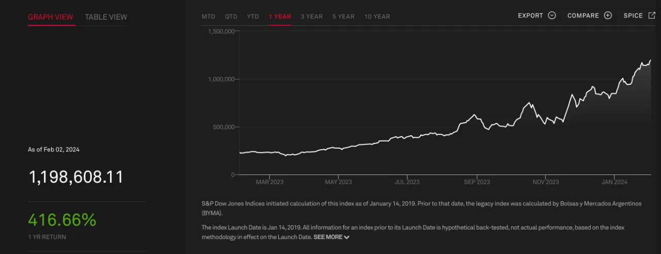Display the 10 YEAR chart range
This screenshot has width=661, height=254.
(377, 17)
